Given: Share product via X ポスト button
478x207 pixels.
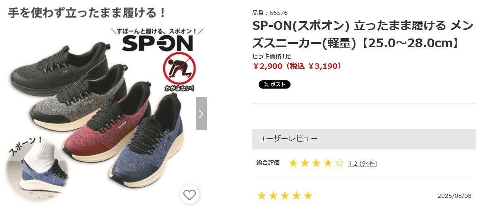Looking at the screenshot, I should click(274, 84).
